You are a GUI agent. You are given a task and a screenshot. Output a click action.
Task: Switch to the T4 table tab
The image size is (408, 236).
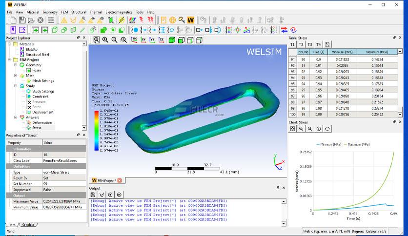(x=319, y=44)
